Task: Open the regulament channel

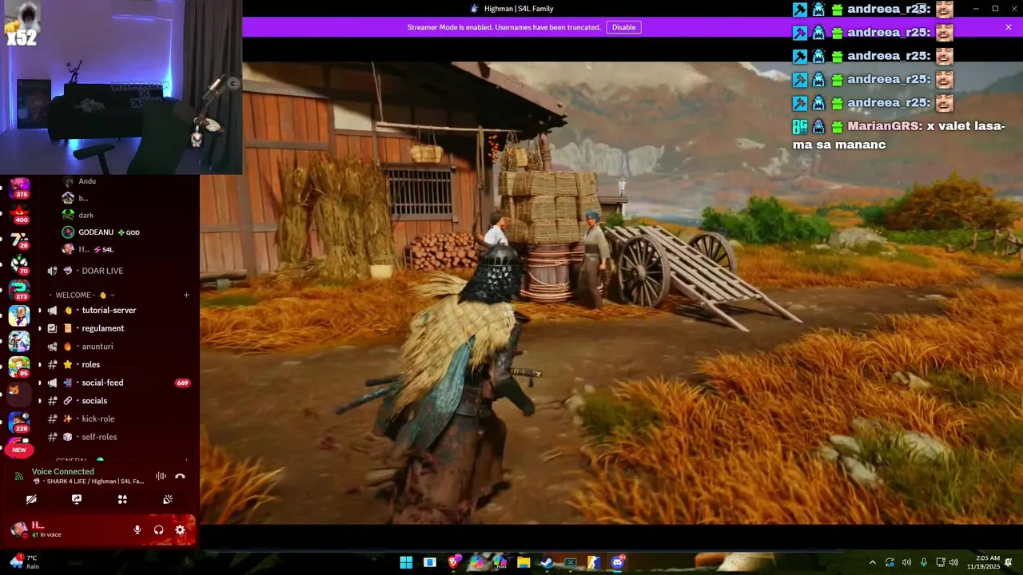Action: [116, 328]
